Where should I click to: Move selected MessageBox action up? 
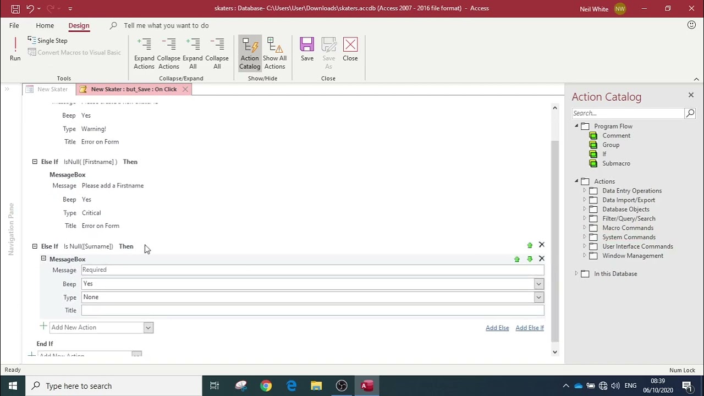tap(517, 259)
